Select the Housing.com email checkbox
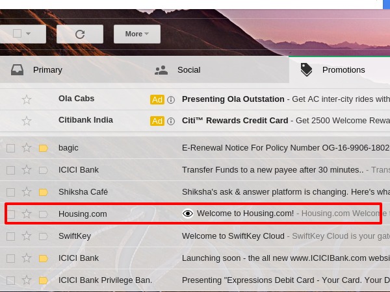Screen dimensions: 390x292 click(10, 213)
